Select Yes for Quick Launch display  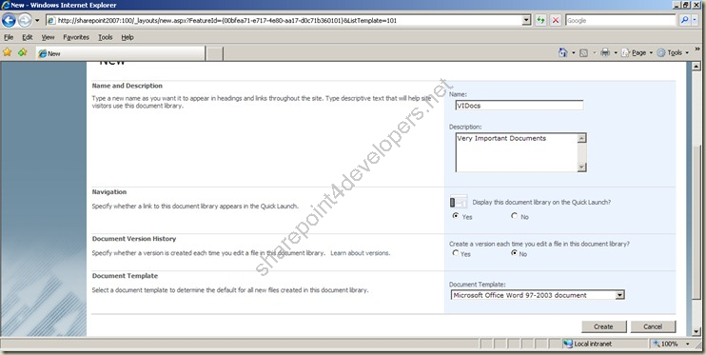pos(455,216)
